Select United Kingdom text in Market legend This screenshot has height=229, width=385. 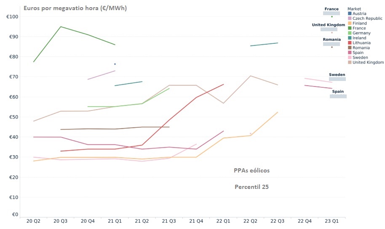click(368, 62)
